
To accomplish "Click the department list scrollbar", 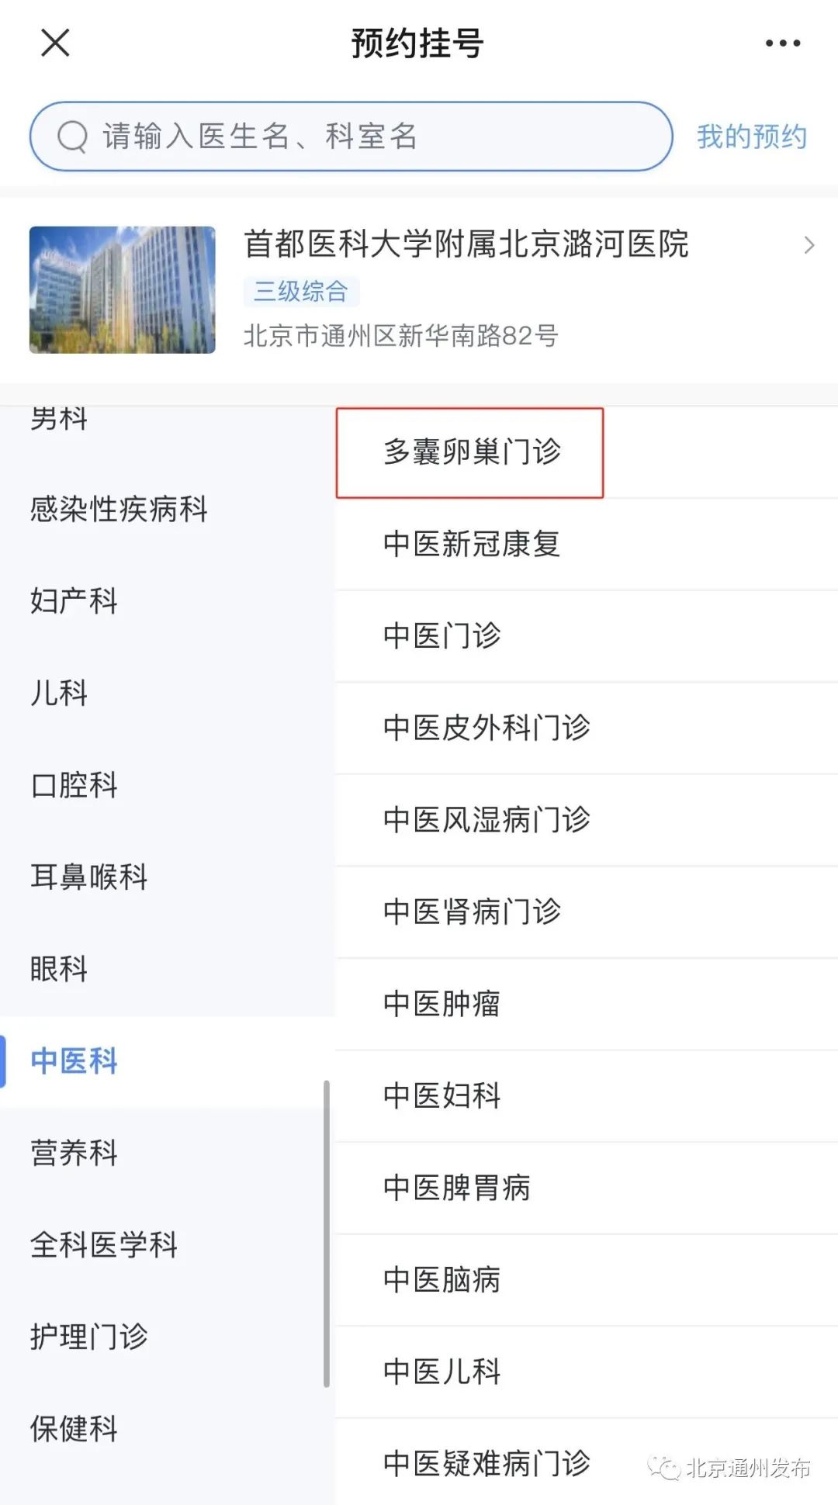I will click(x=327, y=1233).
